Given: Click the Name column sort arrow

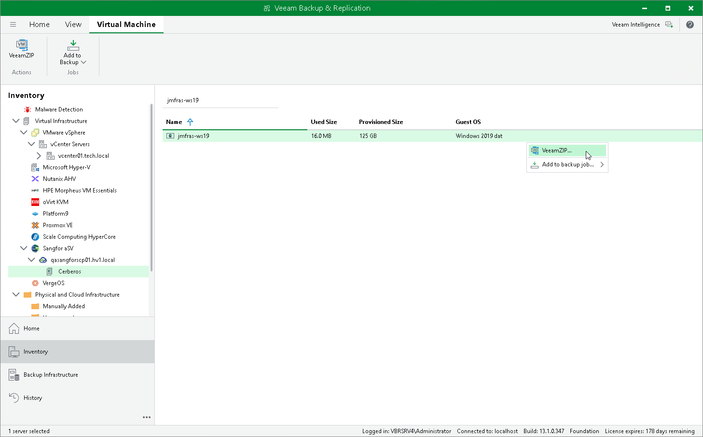Looking at the screenshot, I should coord(190,122).
